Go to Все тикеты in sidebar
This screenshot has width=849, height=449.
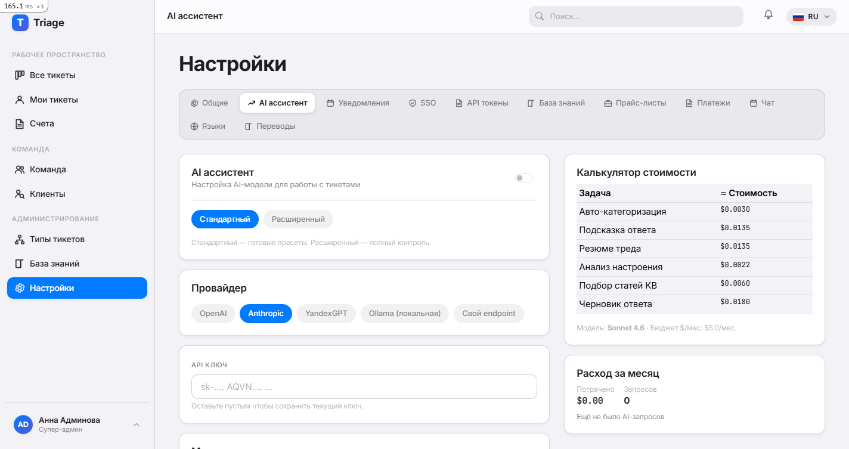coord(77,75)
